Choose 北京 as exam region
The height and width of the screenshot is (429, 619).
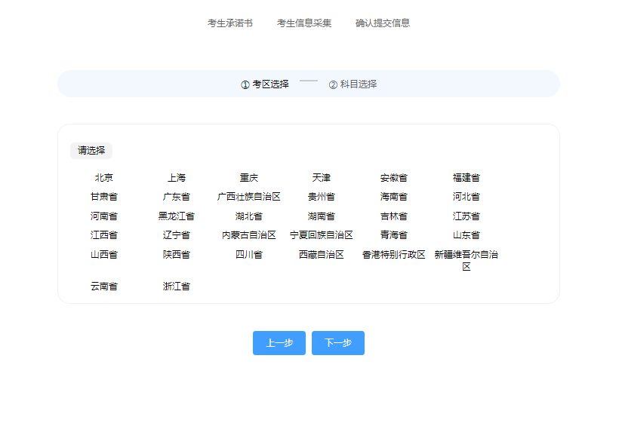104,178
